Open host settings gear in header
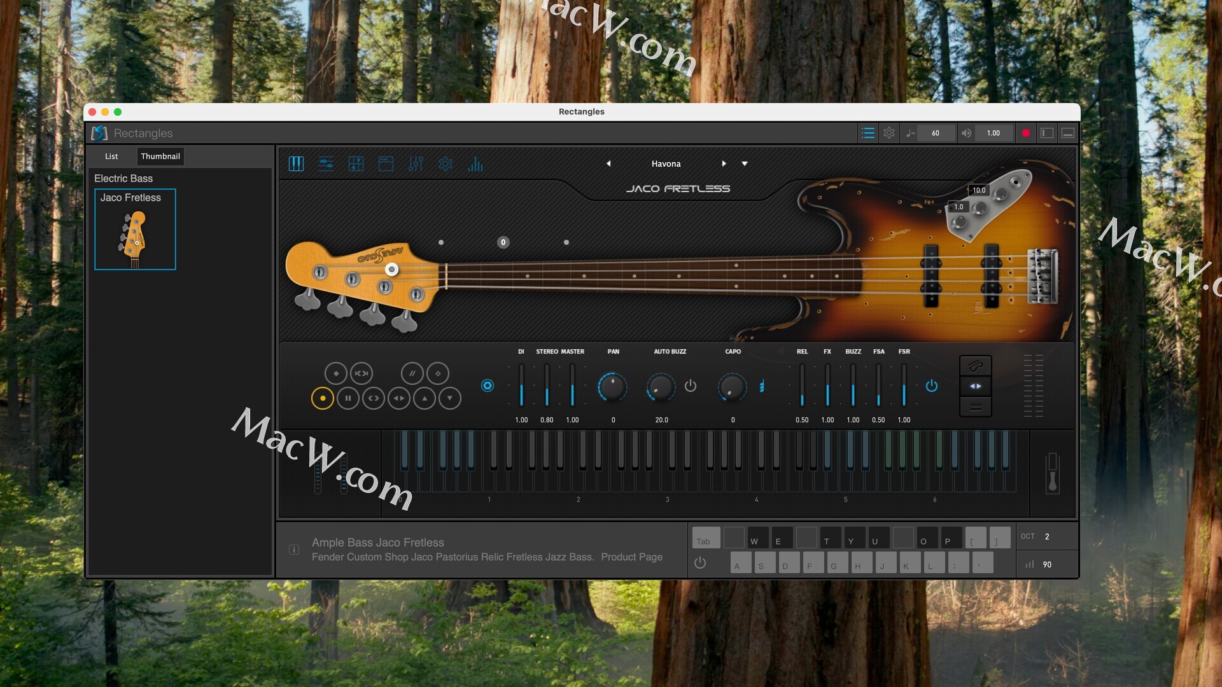 [x=889, y=133]
